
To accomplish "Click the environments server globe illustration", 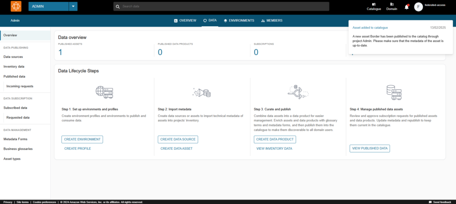I will (x=104, y=92).
